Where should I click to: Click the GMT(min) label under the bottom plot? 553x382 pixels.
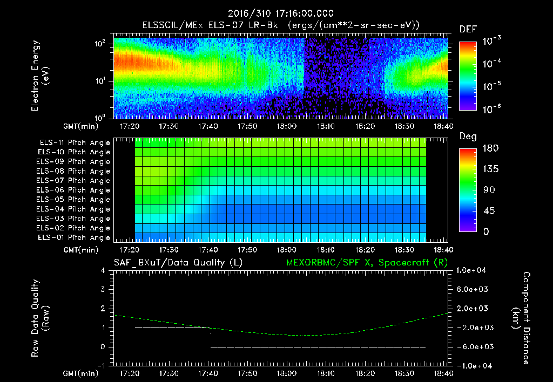pos(81,374)
